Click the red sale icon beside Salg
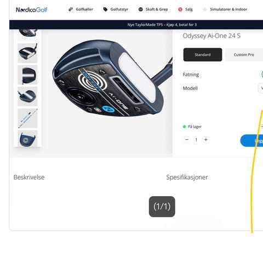This screenshot has height=263, width=263. click(x=180, y=9)
